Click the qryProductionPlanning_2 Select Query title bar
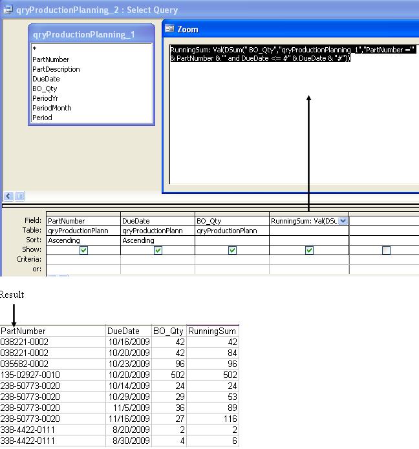The image size is (419, 449). [x=209, y=10]
